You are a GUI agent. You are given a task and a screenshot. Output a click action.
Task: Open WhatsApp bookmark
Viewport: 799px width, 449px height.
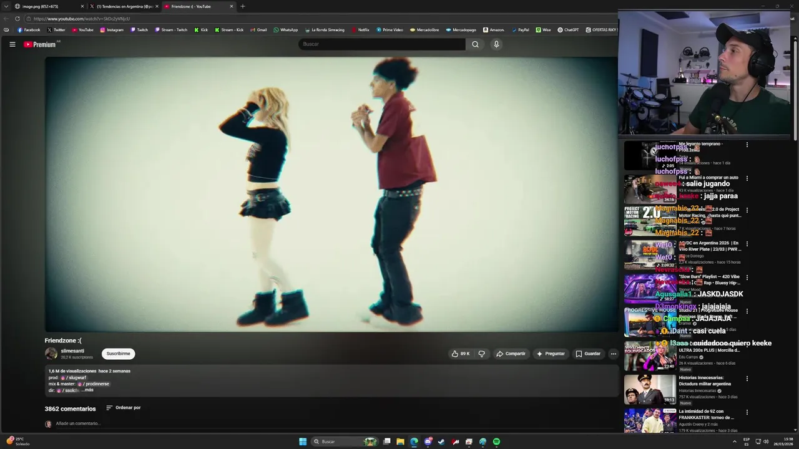pyautogui.click(x=285, y=30)
